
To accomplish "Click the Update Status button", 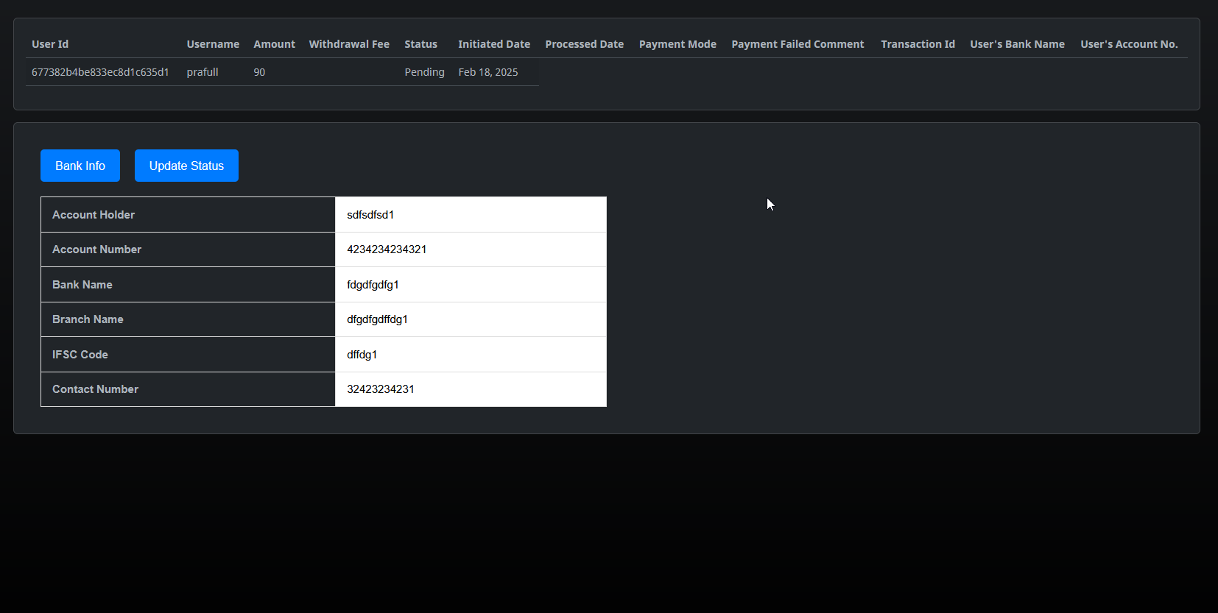I will click(186, 166).
